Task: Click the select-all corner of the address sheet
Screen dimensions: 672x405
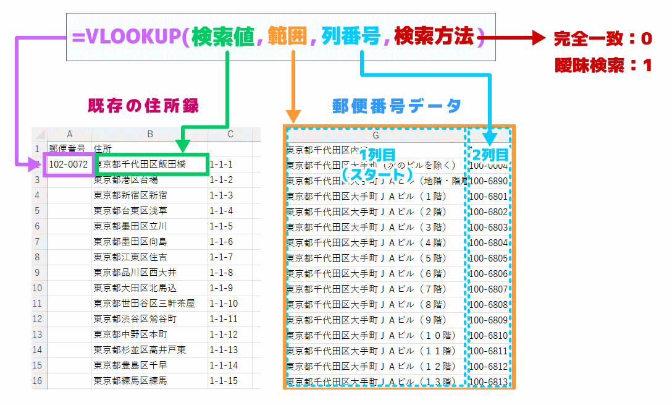Action: click(x=39, y=134)
